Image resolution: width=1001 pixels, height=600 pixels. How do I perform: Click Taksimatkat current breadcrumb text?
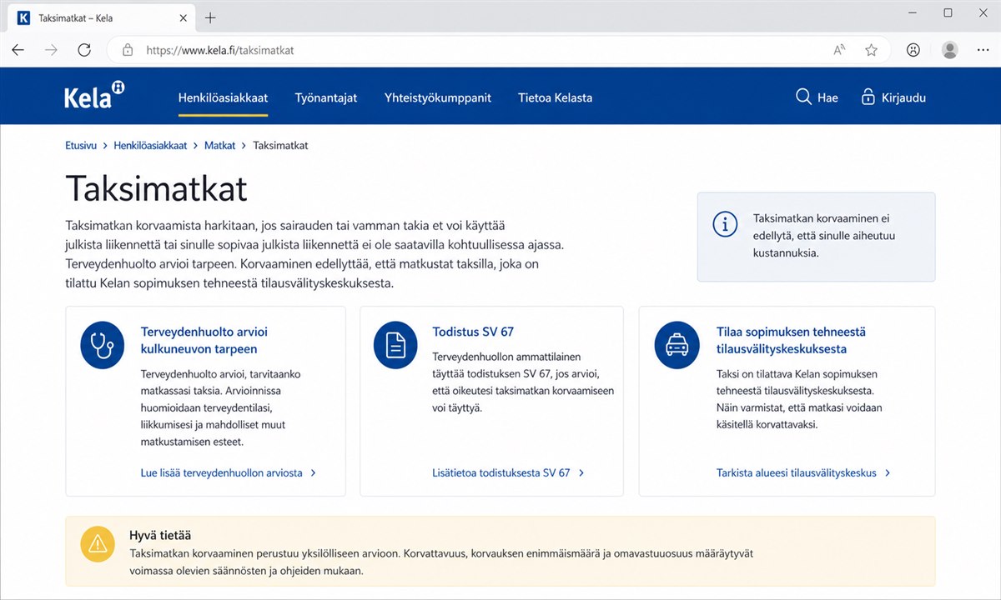tap(280, 145)
